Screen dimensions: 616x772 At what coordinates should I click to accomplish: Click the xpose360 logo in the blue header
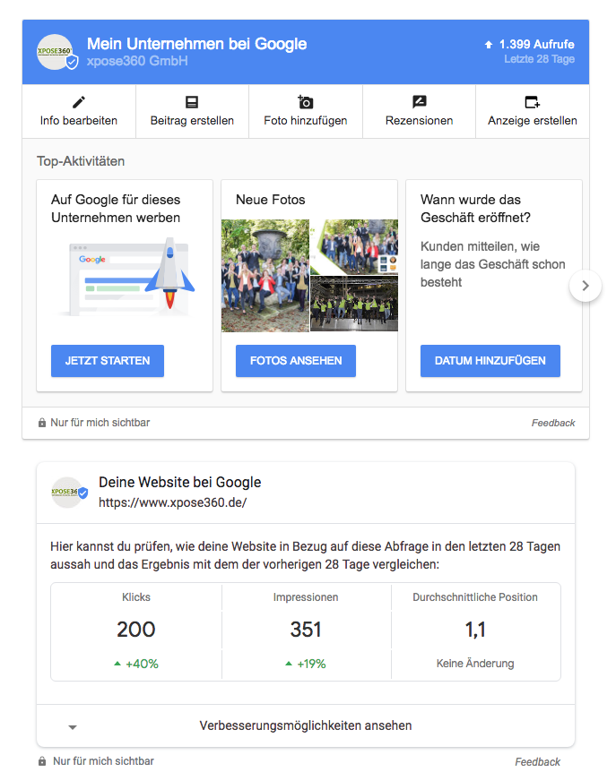click(x=56, y=52)
